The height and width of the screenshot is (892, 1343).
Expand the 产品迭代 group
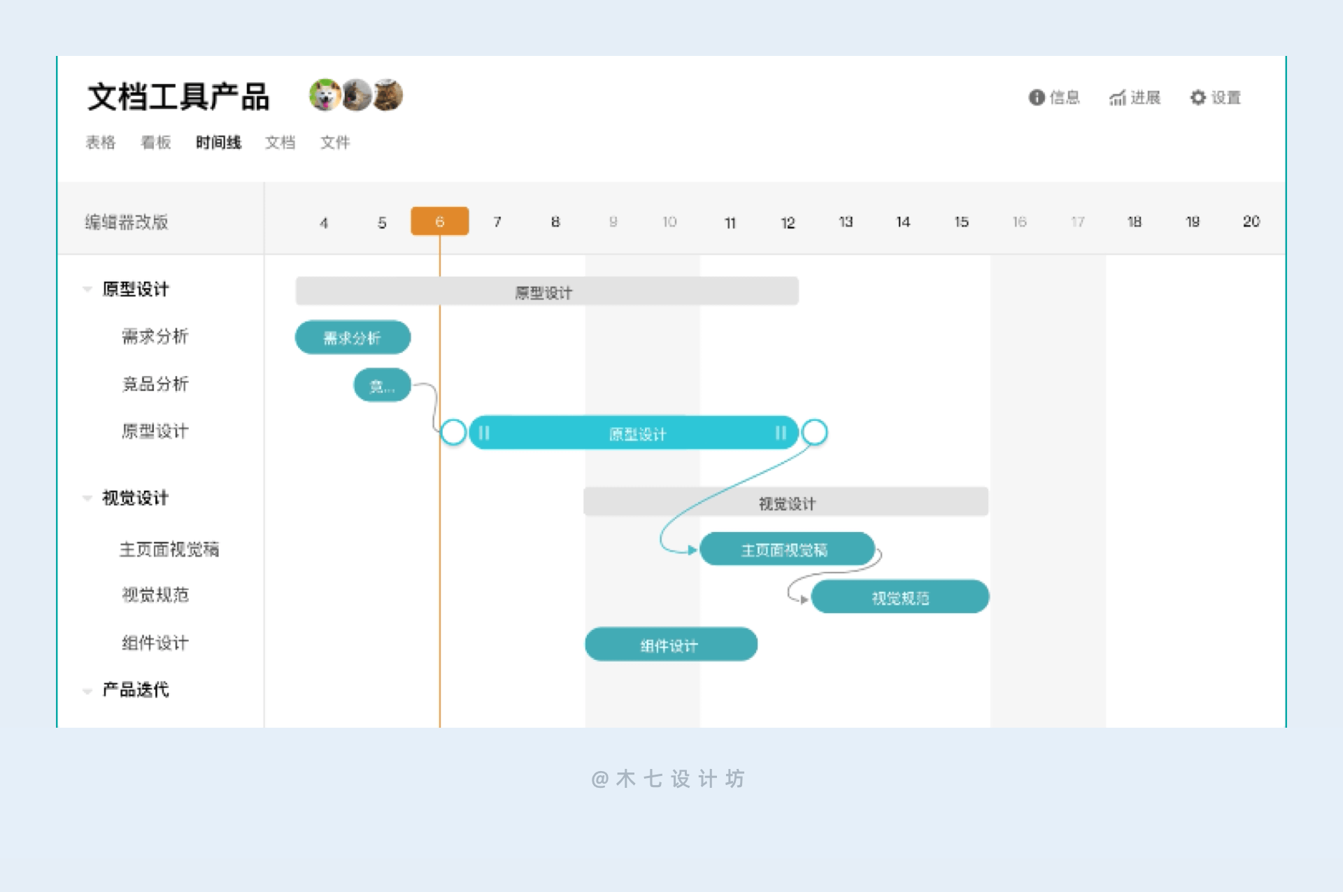click(87, 691)
